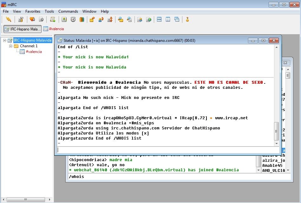Click the Status window message input box
The width and height of the screenshot is (301, 203).
(x=168, y=150)
